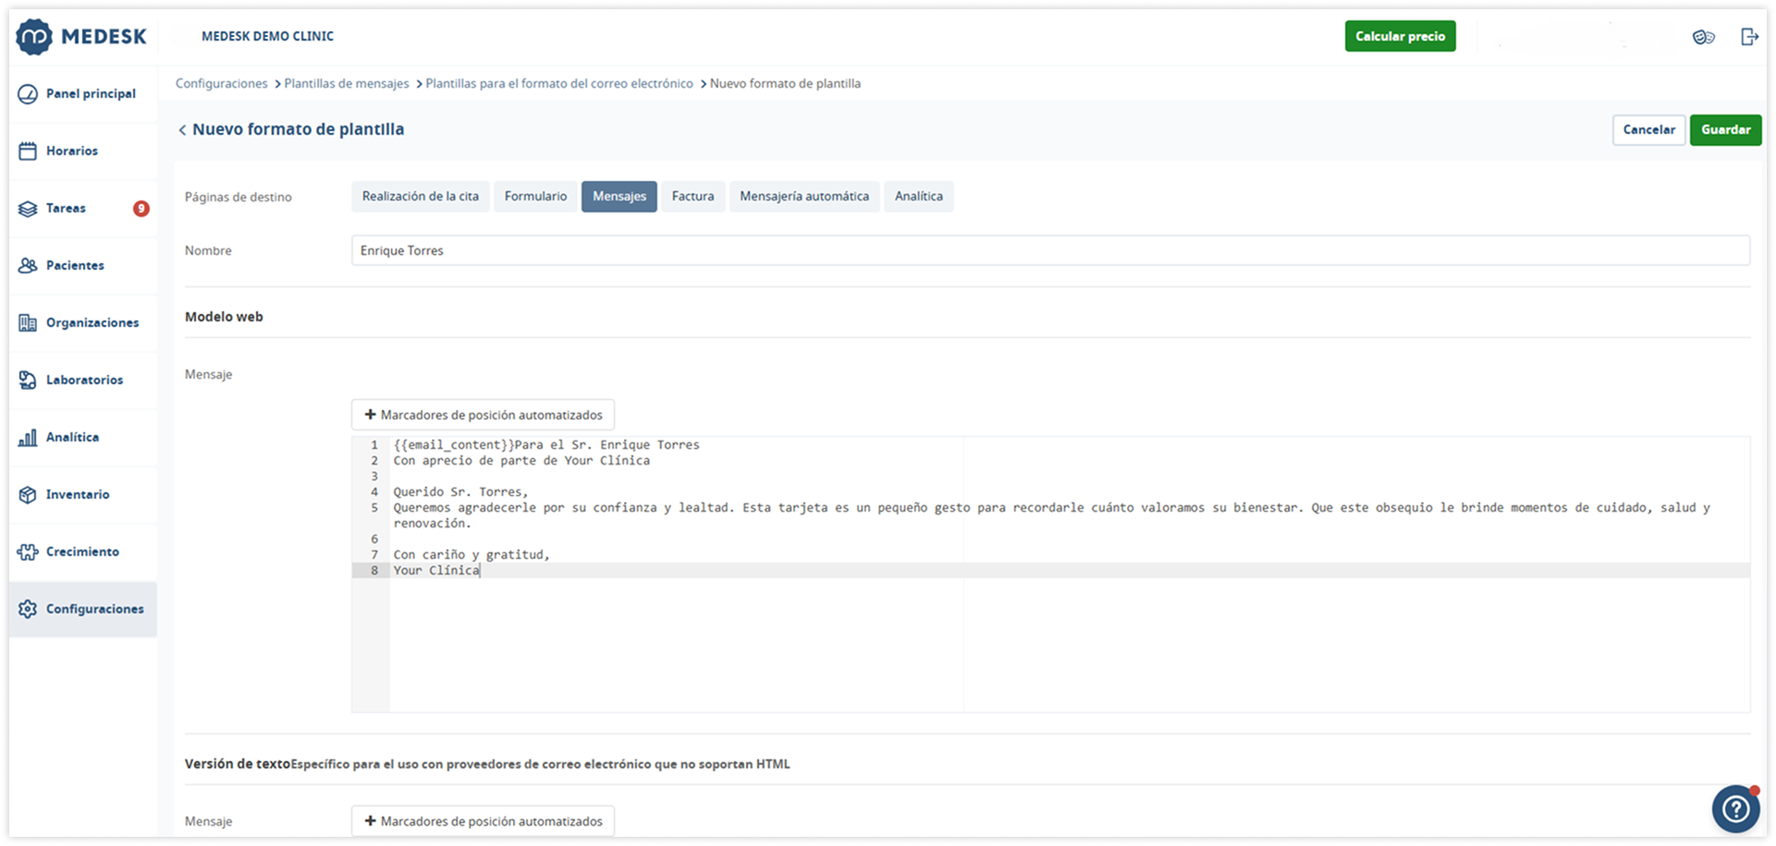The height and width of the screenshot is (846, 1776).
Task: Click line number 5 in editor gutter
Action: click(374, 508)
